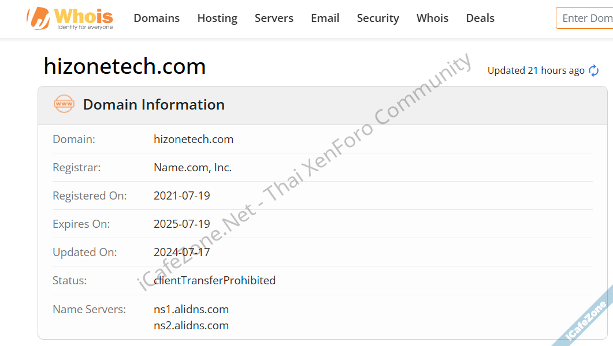Open the Servers menu
Screen dimensions: 613x346
(x=274, y=18)
